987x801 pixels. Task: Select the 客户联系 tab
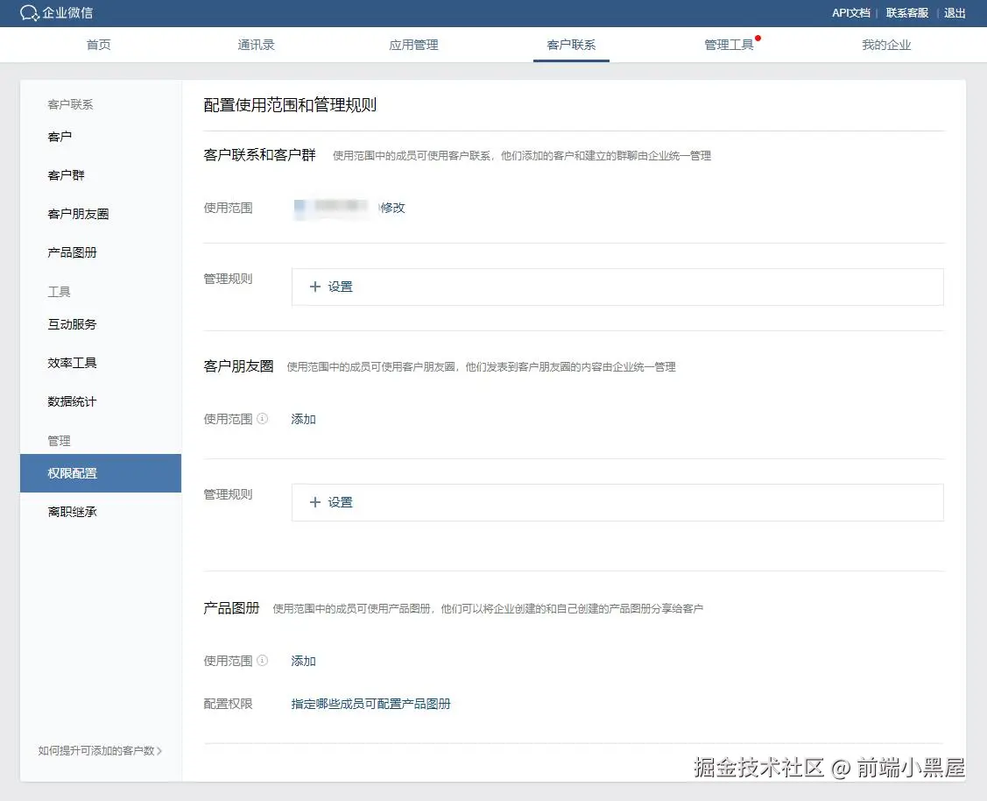point(571,45)
